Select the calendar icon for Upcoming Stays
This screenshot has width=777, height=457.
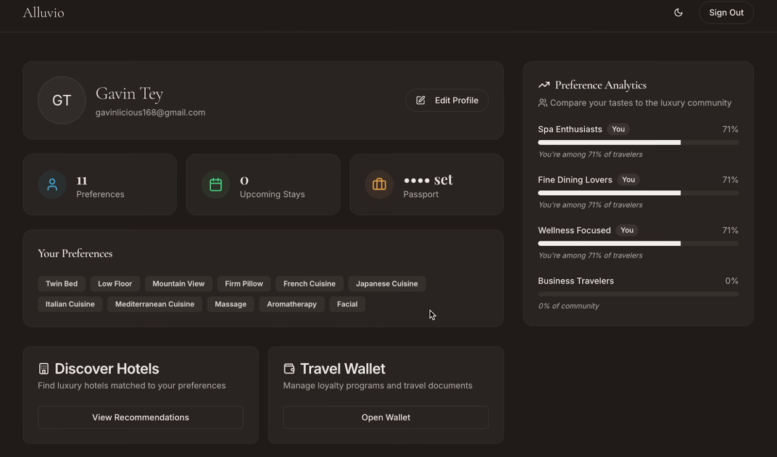coord(215,185)
